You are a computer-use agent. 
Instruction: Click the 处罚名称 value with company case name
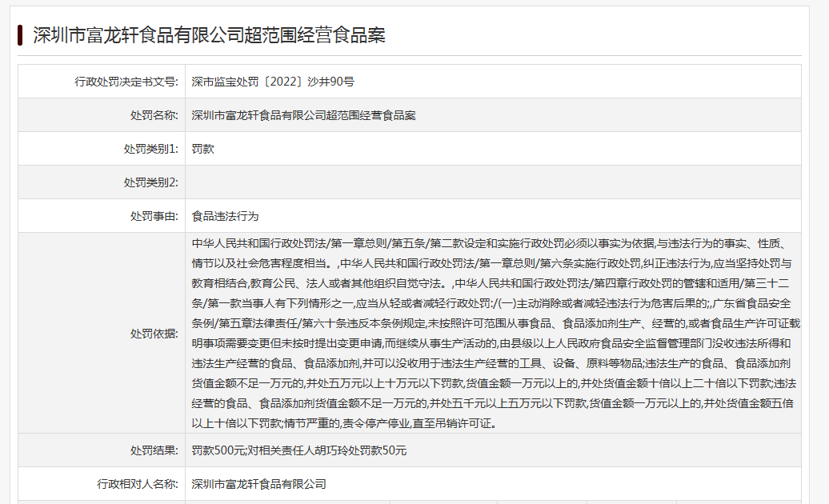click(x=303, y=115)
